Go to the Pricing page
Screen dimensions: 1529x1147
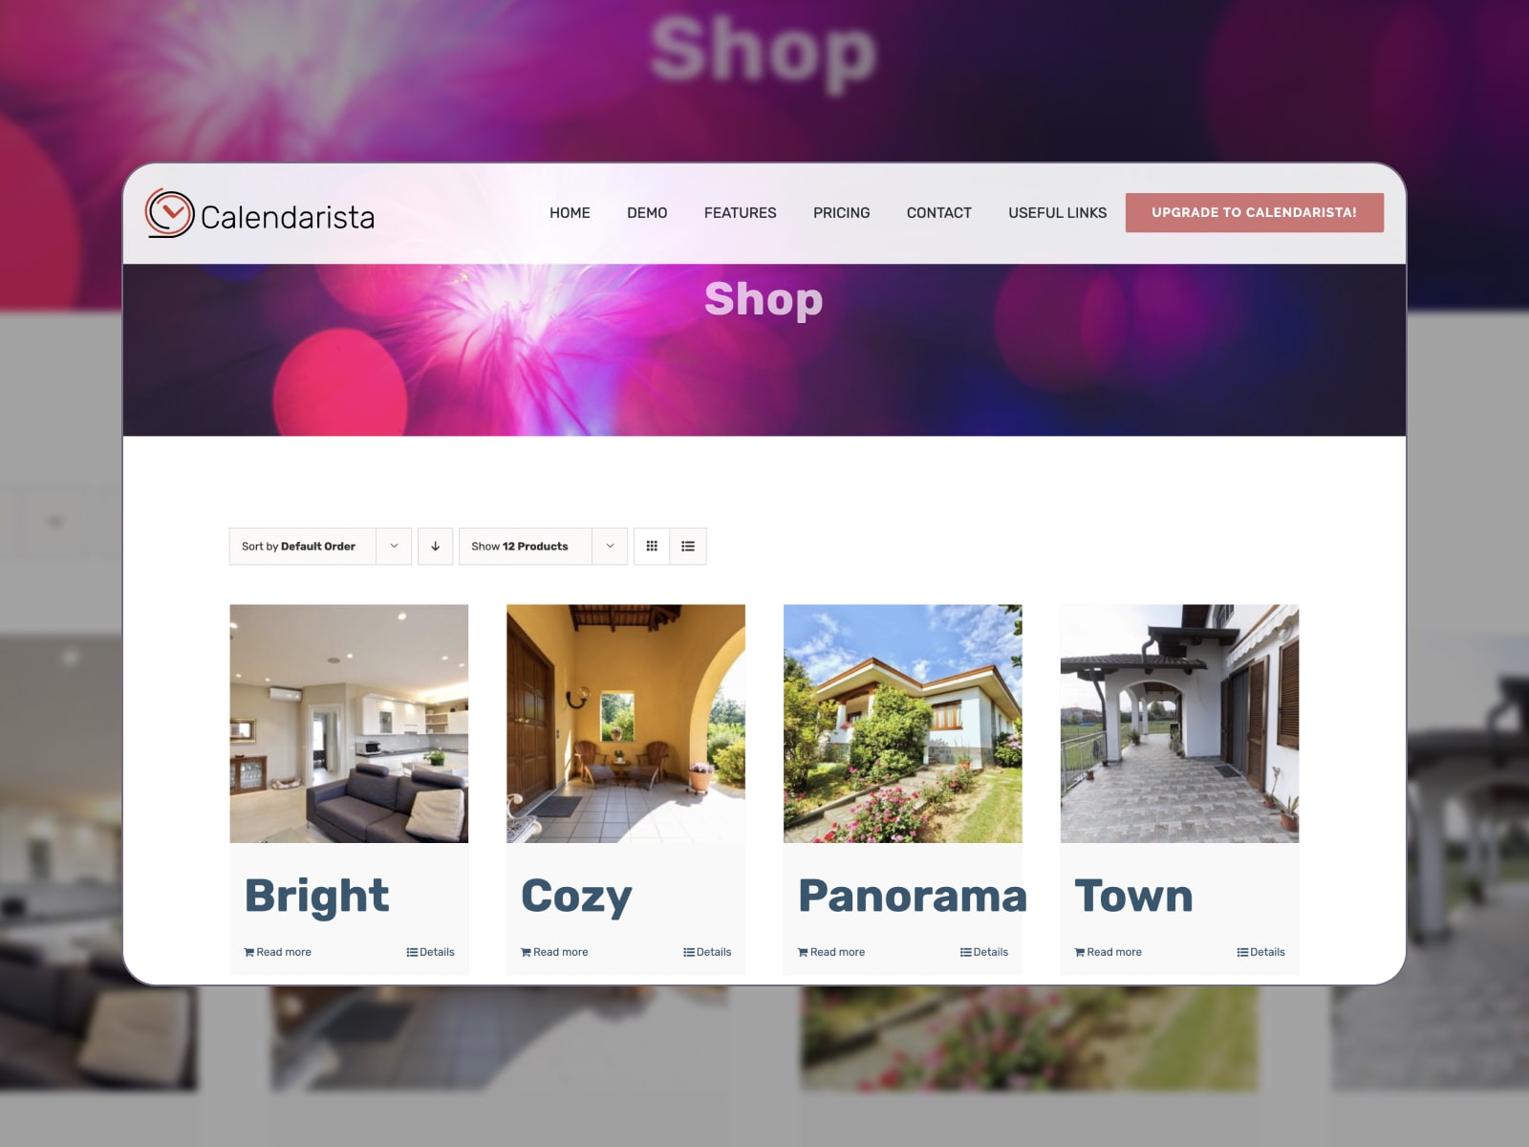tap(842, 213)
